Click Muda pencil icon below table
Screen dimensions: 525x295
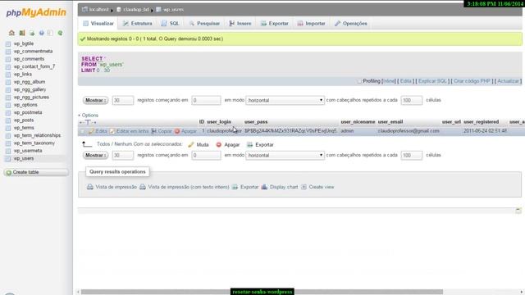coord(191,144)
